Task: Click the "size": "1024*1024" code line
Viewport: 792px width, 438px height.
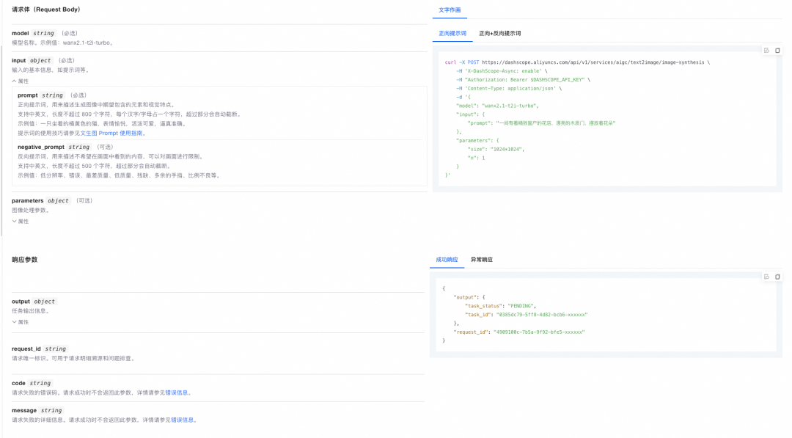Action: [496, 150]
